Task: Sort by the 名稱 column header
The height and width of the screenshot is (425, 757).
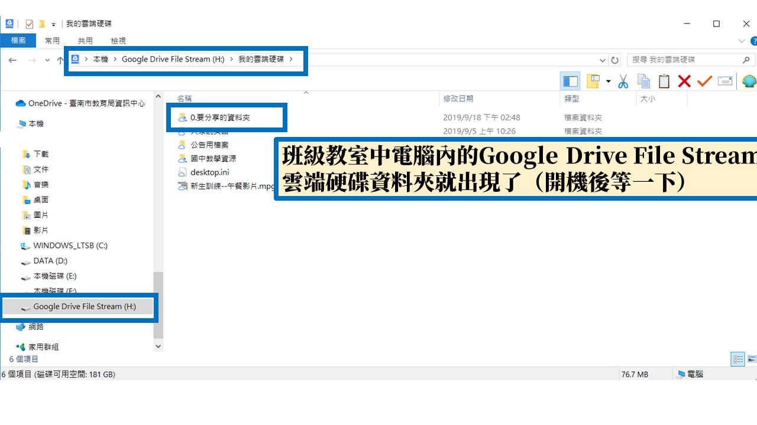Action: click(185, 99)
